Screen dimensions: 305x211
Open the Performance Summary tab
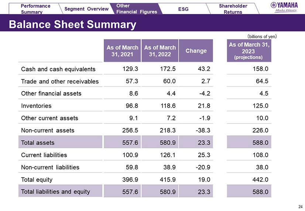35,9
